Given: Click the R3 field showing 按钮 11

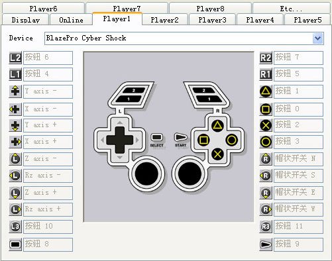Looking at the screenshot, I should 298,227.
